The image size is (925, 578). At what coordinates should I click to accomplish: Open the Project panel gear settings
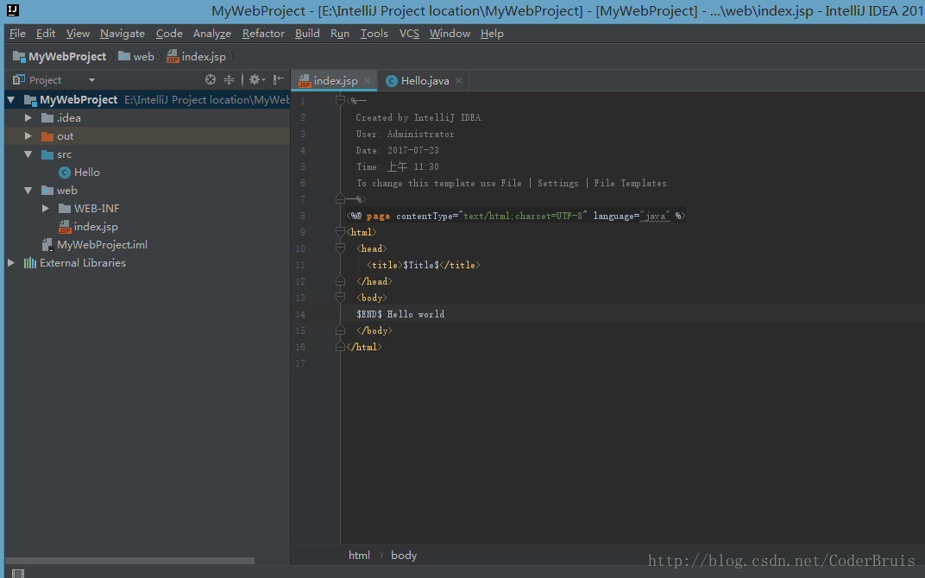(256, 79)
